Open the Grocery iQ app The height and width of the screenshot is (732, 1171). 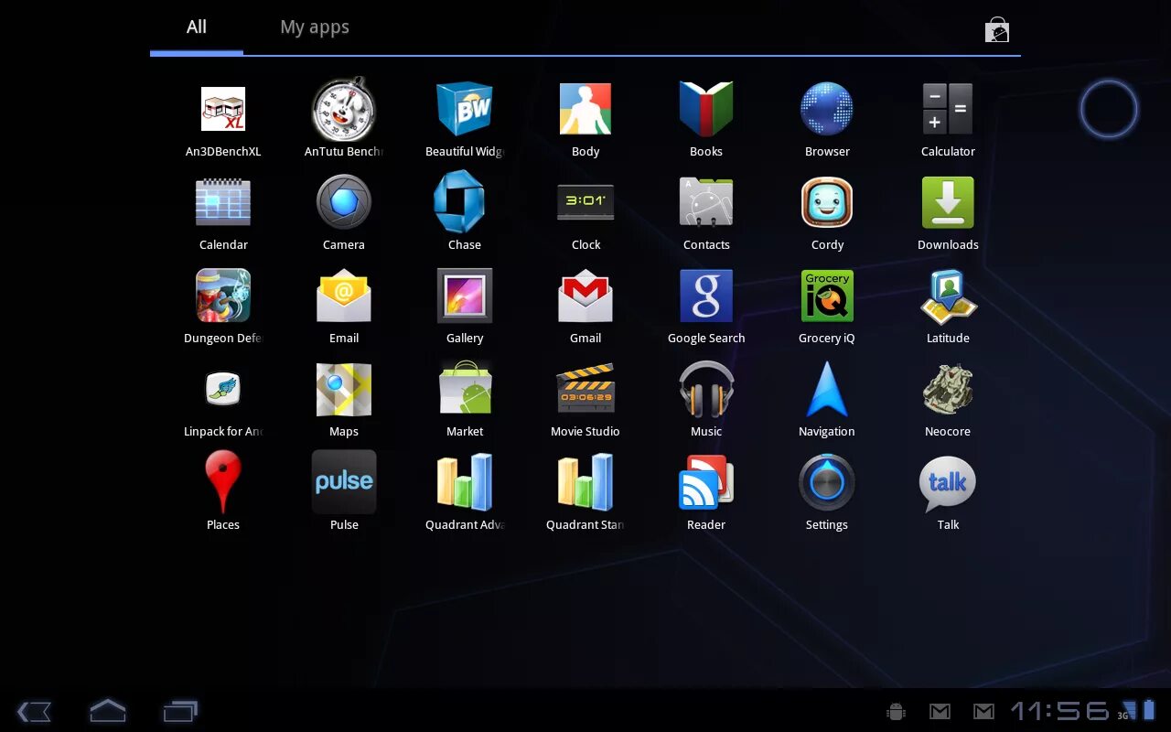click(x=827, y=296)
